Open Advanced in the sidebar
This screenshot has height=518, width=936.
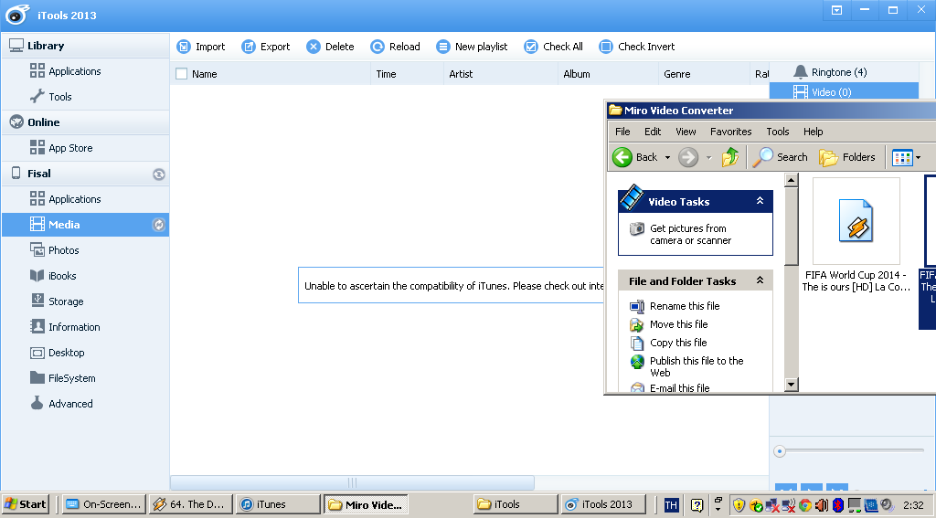pyautogui.click(x=85, y=404)
